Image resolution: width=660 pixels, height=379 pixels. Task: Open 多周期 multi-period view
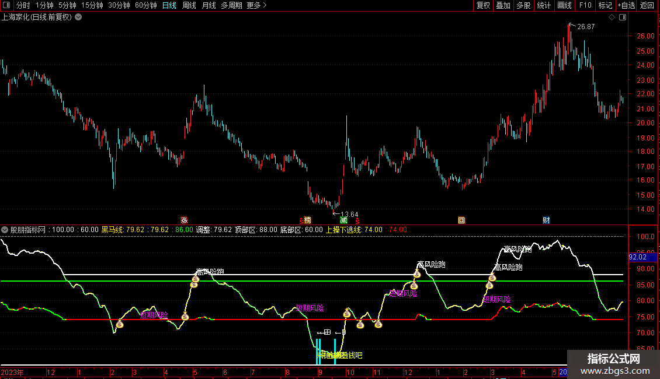coord(231,5)
